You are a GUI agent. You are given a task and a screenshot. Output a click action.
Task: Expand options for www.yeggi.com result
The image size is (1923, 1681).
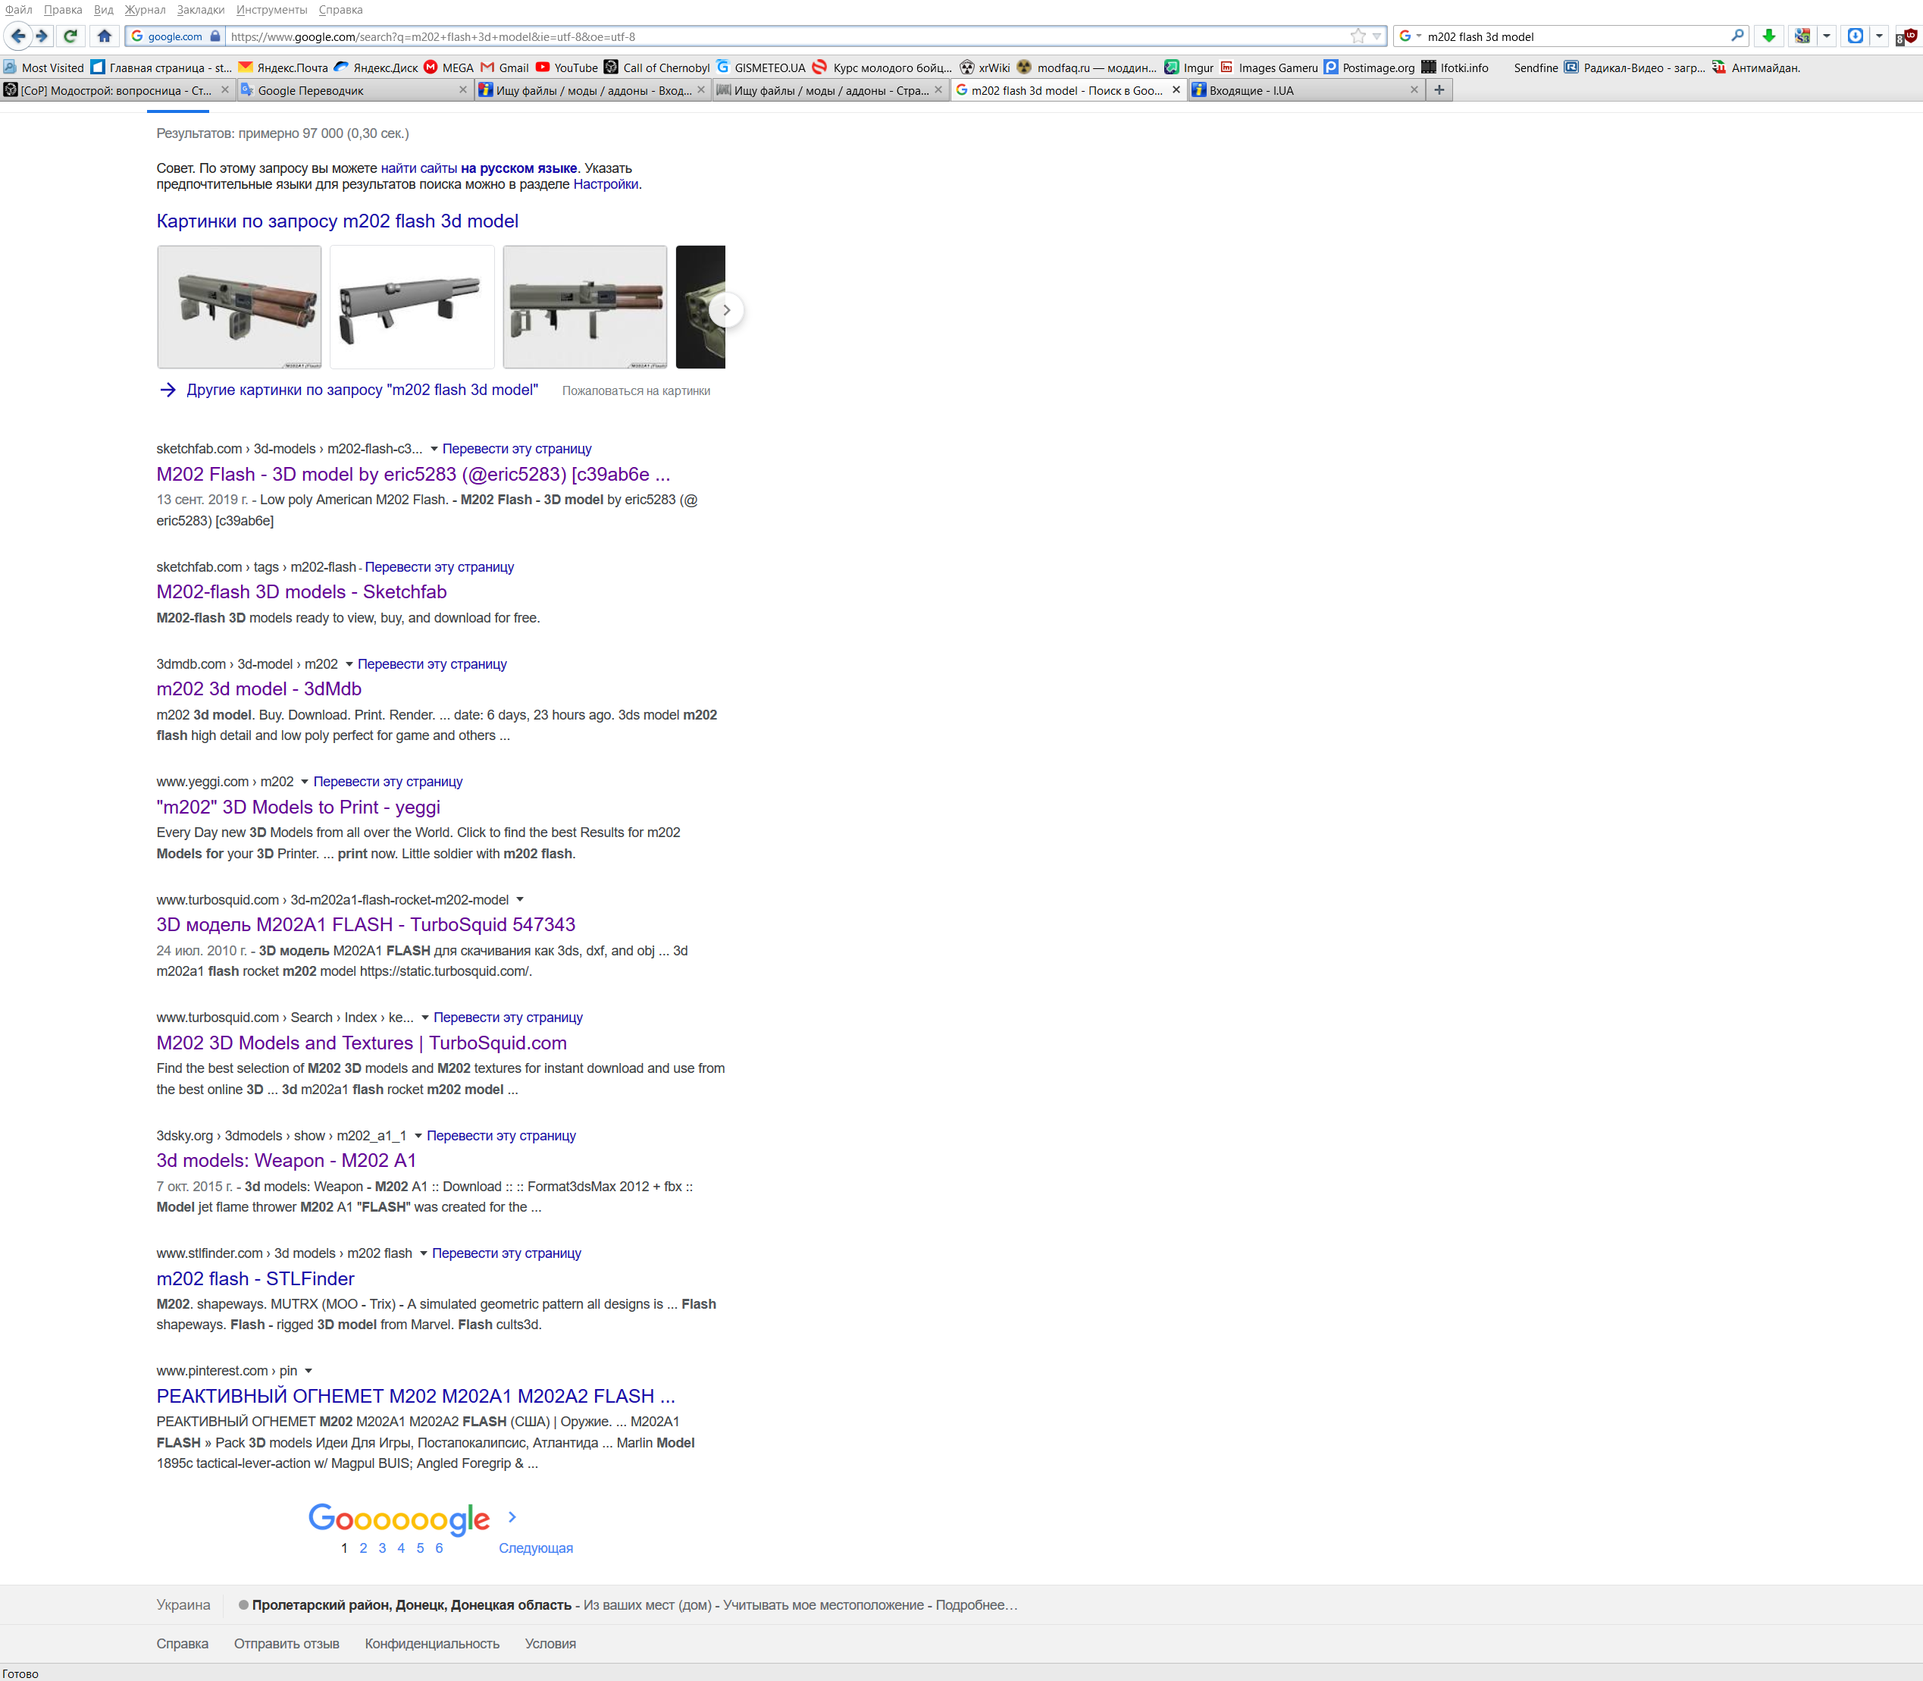pos(304,782)
